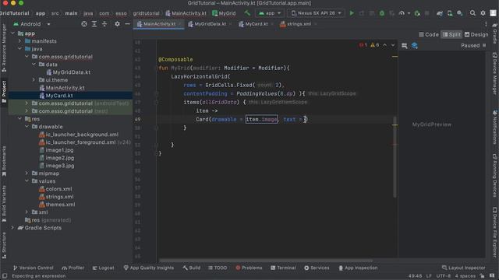Screen dimensions: 499x280
Task: Click the yellow warning count indicator
Action: click(x=374, y=45)
